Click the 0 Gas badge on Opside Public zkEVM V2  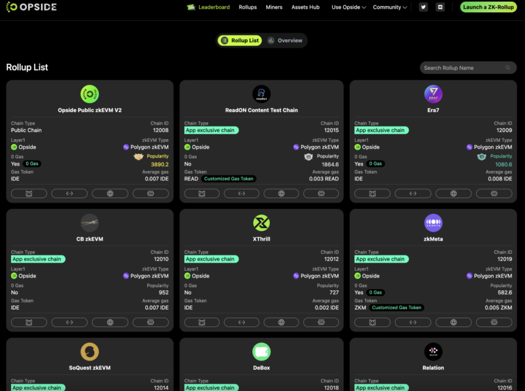point(32,164)
